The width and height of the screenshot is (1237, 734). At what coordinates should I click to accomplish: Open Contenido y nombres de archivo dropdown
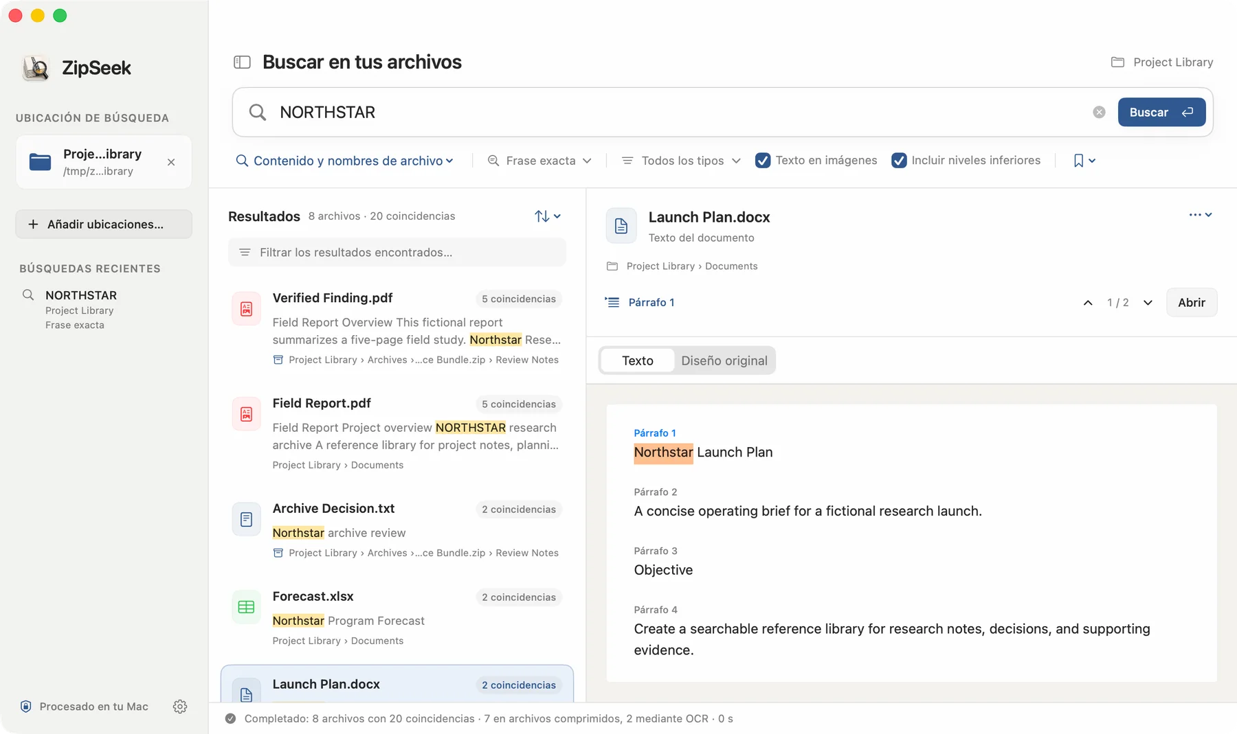pyautogui.click(x=344, y=161)
